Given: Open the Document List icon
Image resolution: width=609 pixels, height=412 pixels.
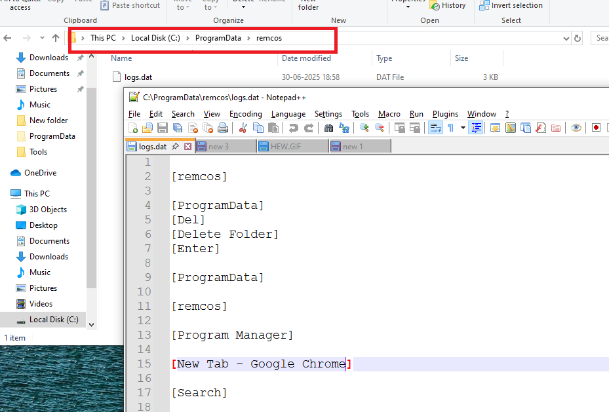Looking at the screenshot, I should (526, 128).
